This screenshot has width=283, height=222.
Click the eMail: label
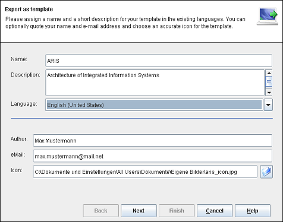18,155
